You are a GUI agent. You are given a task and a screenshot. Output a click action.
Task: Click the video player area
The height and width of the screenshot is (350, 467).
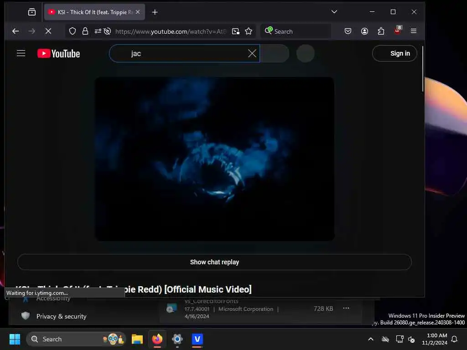pos(214,159)
